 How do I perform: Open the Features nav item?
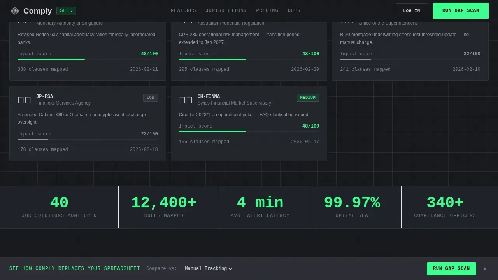[183, 11]
